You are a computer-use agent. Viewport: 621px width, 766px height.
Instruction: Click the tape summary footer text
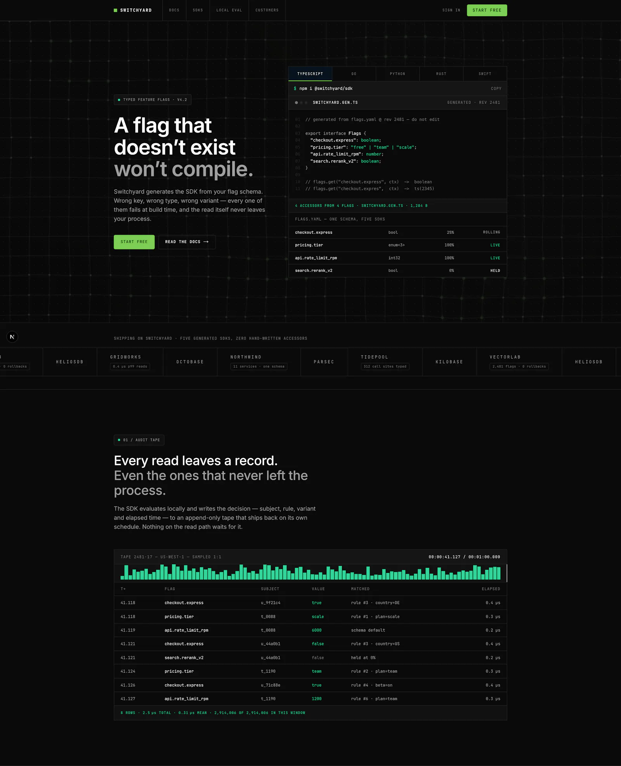213,713
